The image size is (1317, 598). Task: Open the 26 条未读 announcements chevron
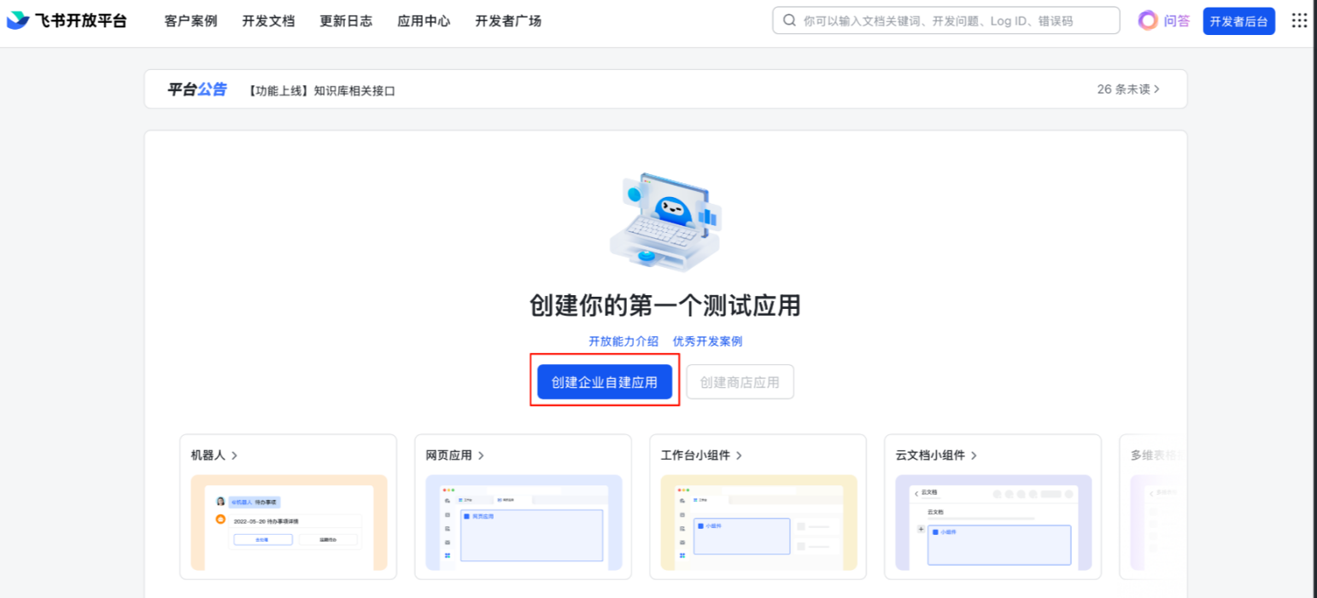pos(1157,89)
